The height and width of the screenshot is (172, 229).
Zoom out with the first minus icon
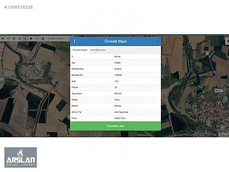click(8, 39)
